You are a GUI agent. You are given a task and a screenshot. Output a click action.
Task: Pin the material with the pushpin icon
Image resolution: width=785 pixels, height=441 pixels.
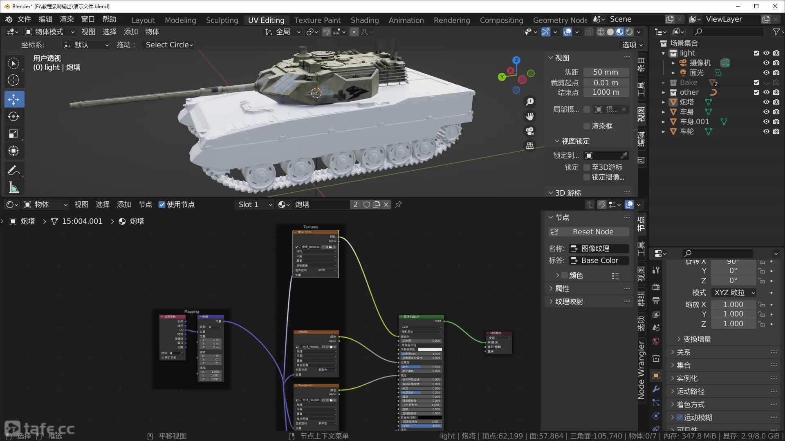coord(398,205)
